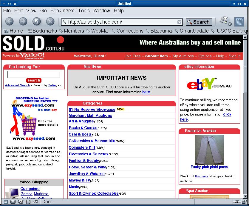Open Mail from the status bar envelope
The image size is (249, 206).
pyautogui.click(x=13, y=202)
